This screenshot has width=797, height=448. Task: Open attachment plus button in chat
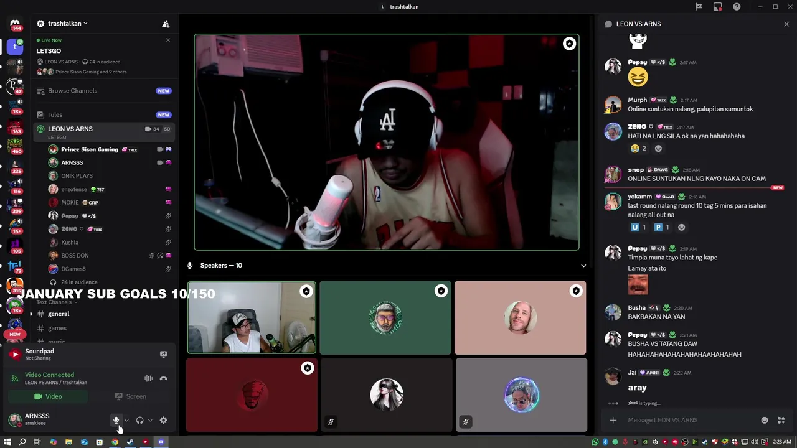pos(613,420)
